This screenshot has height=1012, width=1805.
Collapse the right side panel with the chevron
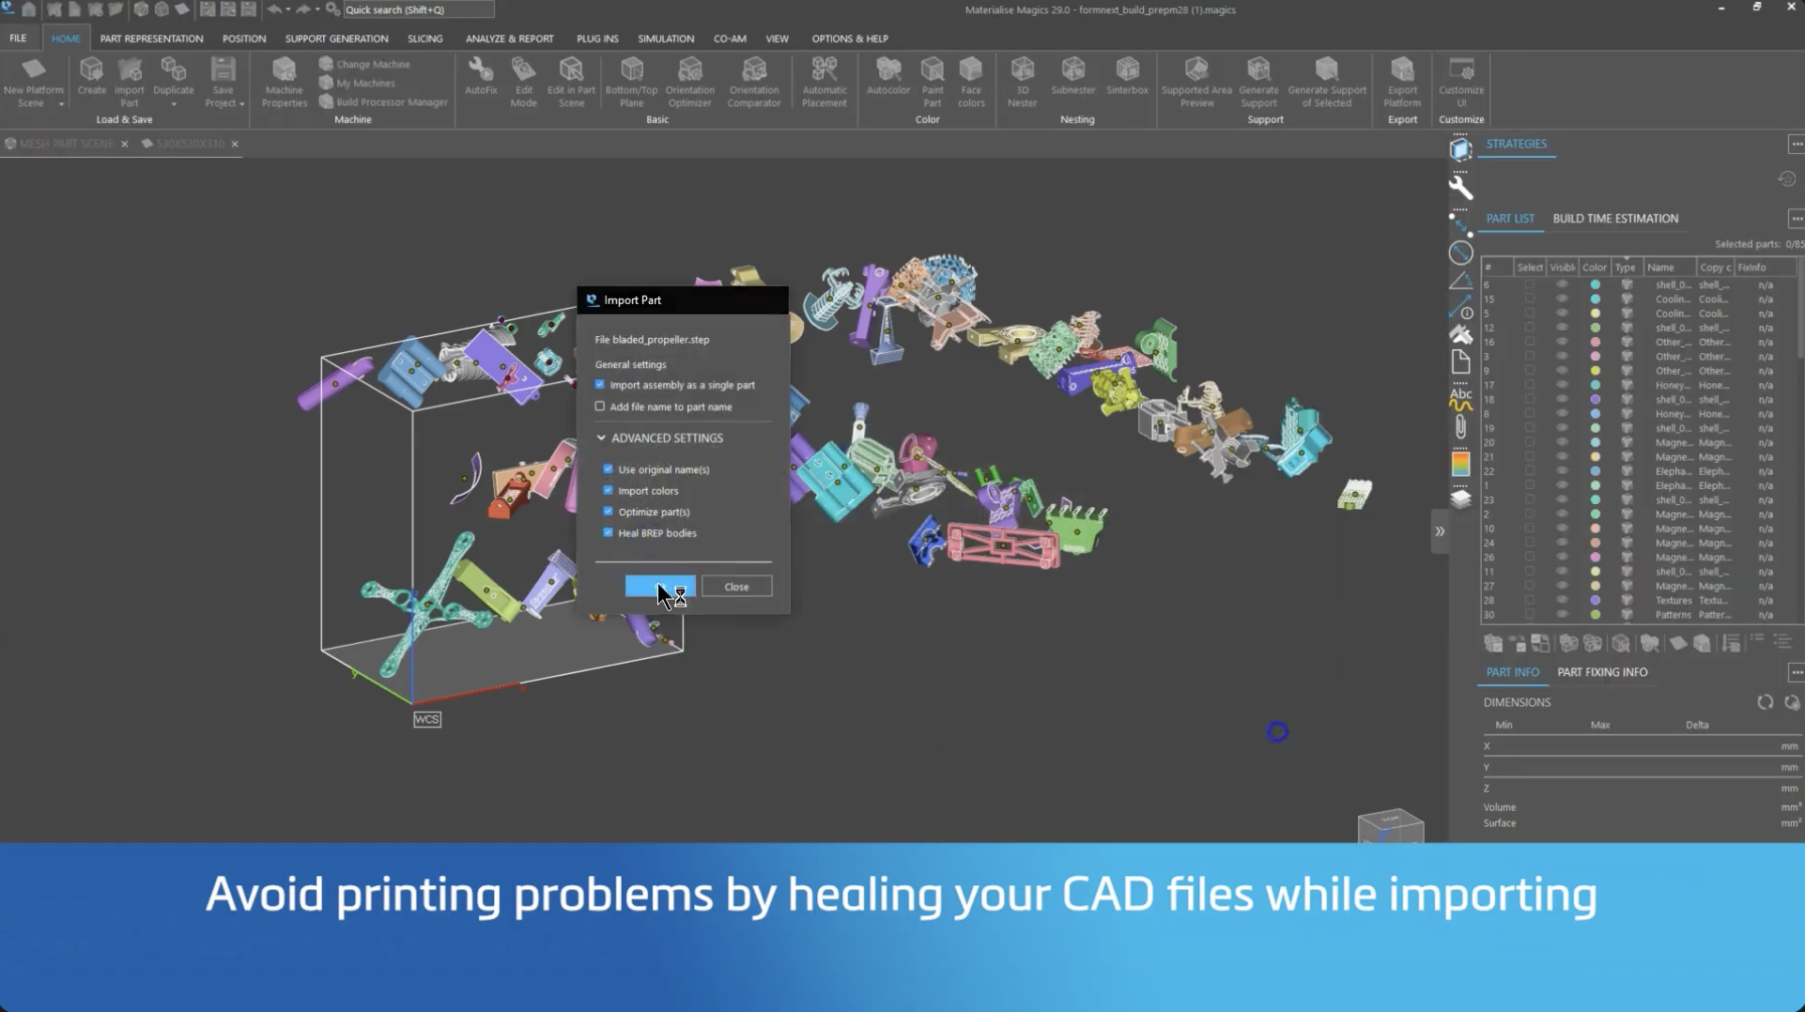pyautogui.click(x=1440, y=531)
